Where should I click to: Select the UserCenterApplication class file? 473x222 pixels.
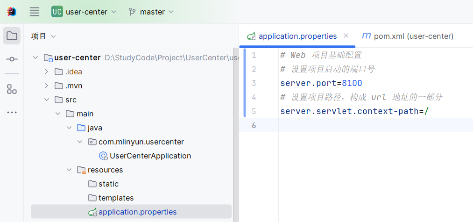coord(150,156)
